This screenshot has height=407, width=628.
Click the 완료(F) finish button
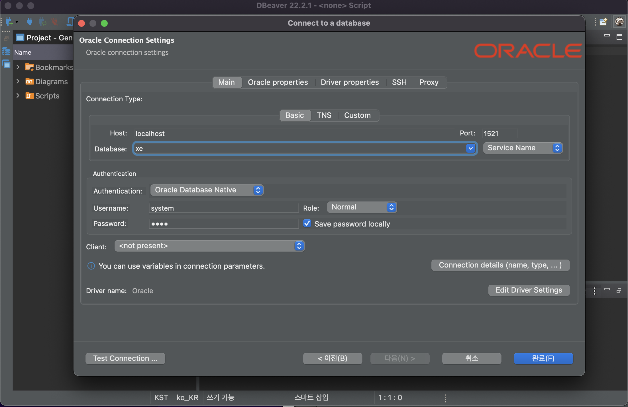[543, 358]
